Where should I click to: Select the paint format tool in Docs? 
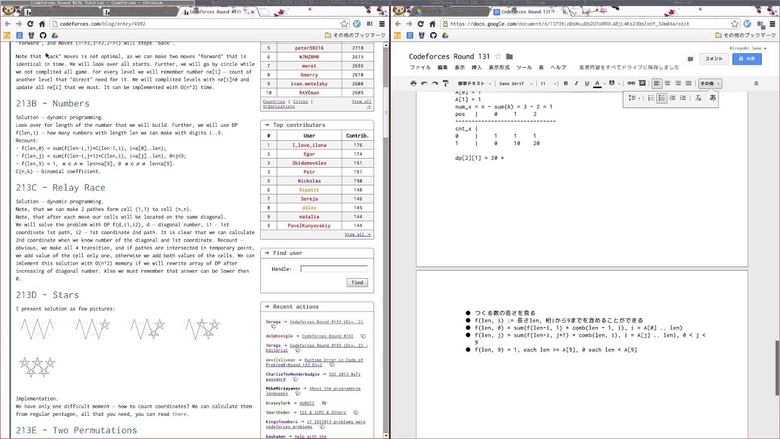[x=445, y=84]
